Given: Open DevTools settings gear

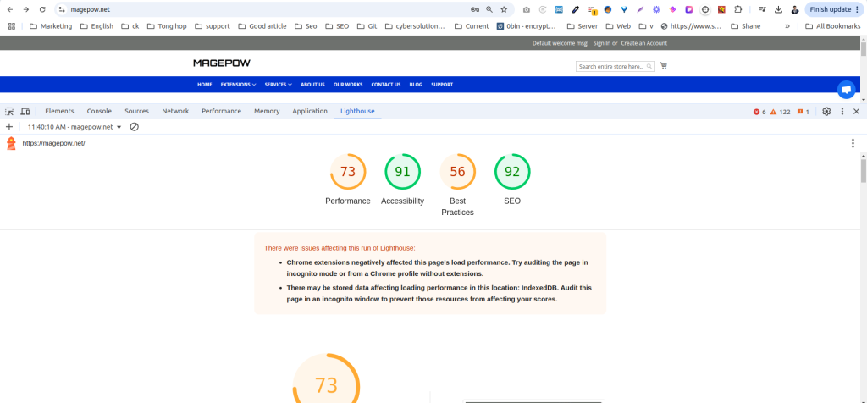Looking at the screenshot, I should 826,111.
